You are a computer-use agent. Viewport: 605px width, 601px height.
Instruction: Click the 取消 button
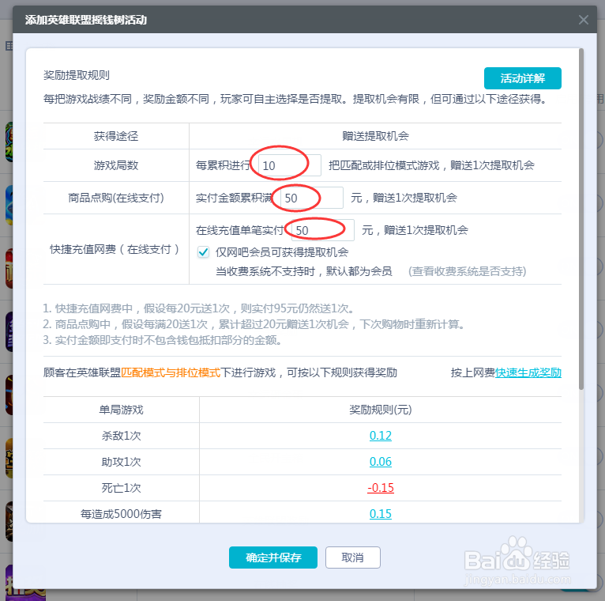coord(353,558)
